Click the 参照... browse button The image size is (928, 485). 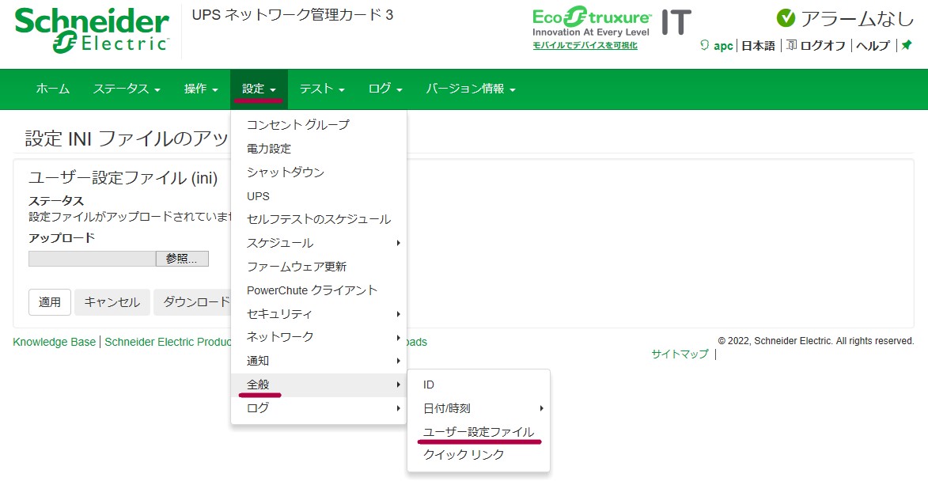182,259
